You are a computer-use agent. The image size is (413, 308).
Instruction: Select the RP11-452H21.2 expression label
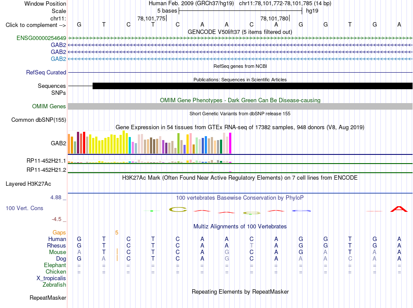(x=47, y=170)
